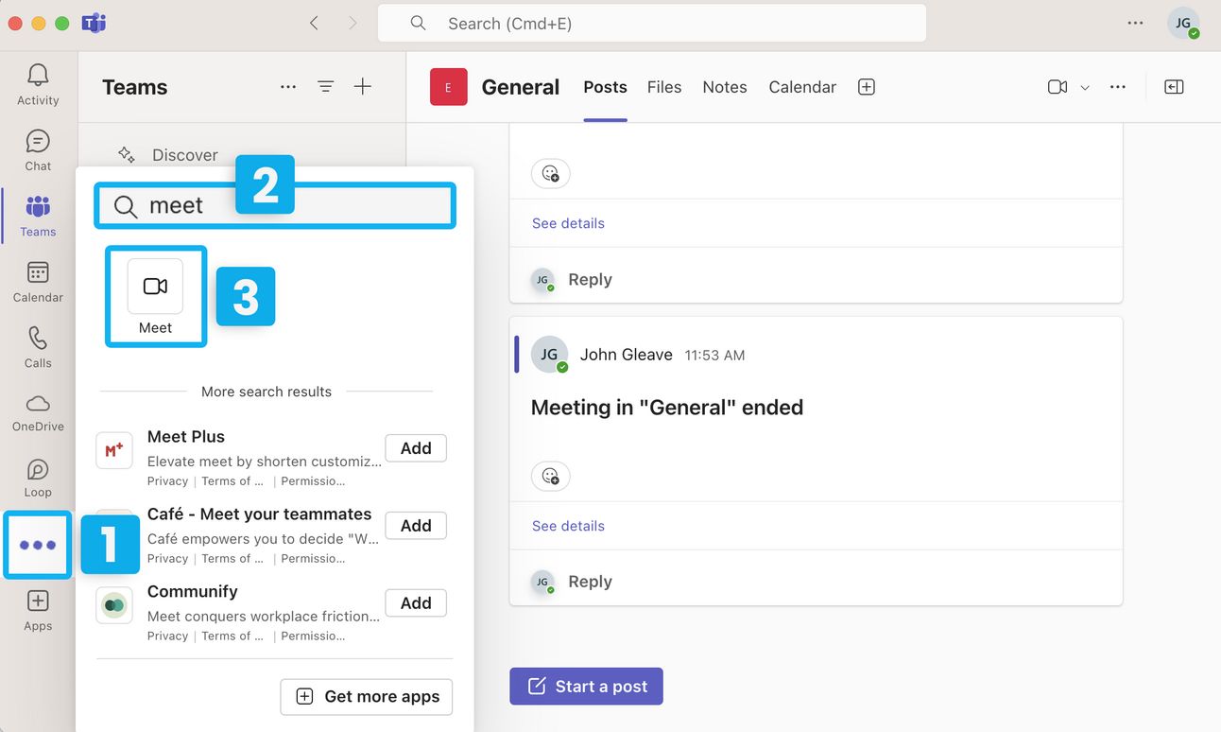
Task: Go back with the left arrow
Action: [x=314, y=23]
